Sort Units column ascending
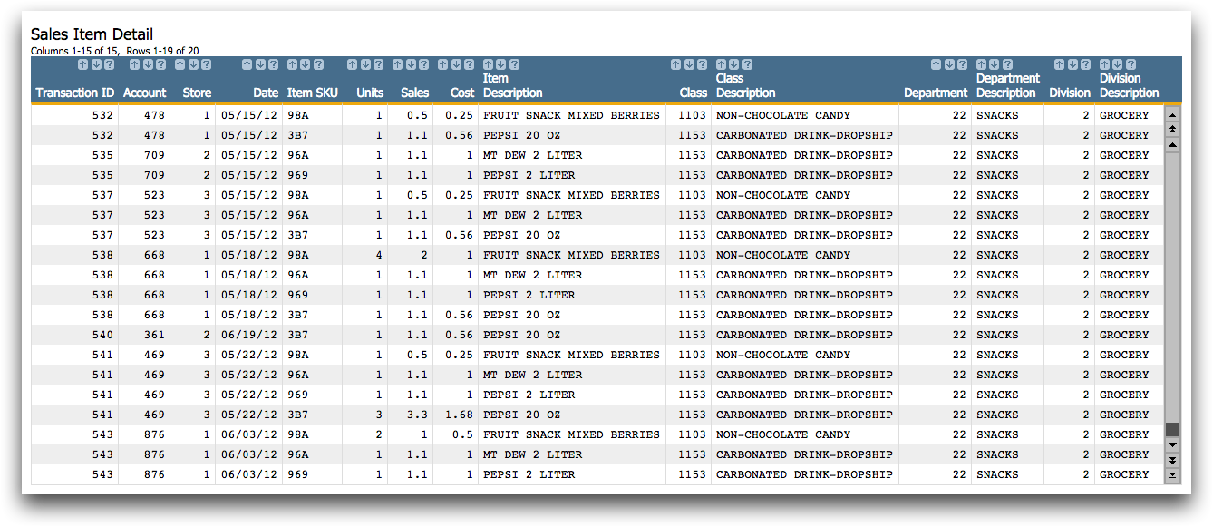 (x=352, y=64)
